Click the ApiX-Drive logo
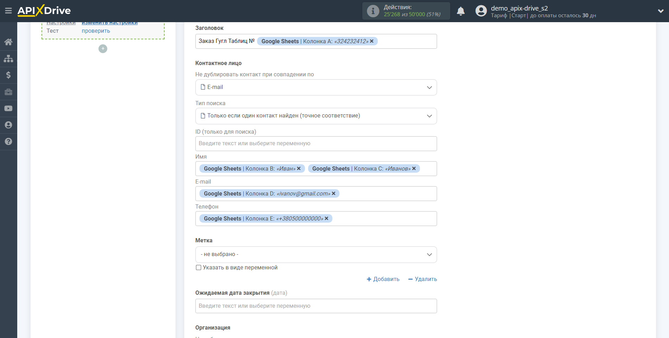 click(x=44, y=11)
